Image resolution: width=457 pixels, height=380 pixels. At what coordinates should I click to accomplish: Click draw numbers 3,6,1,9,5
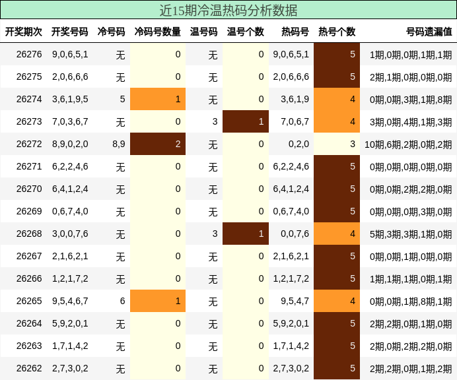click(x=70, y=99)
